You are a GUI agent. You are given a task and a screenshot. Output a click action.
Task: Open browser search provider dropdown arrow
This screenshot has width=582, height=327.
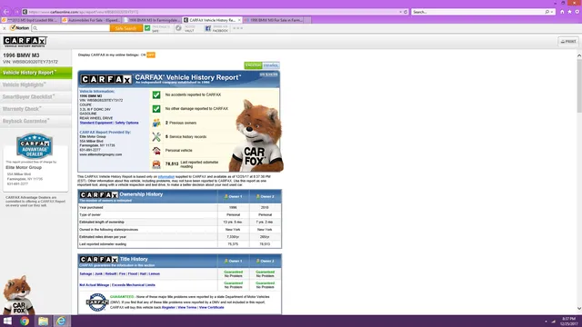pyautogui.click(x=552, y=12)
